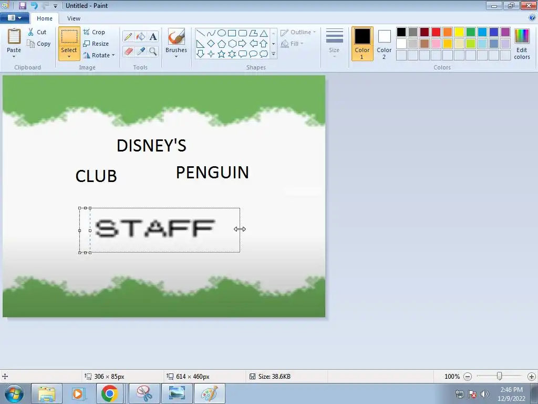Pick the Hexagon shape
The width and height of the screenshot is (538, 404).
(x=232, y=44)
